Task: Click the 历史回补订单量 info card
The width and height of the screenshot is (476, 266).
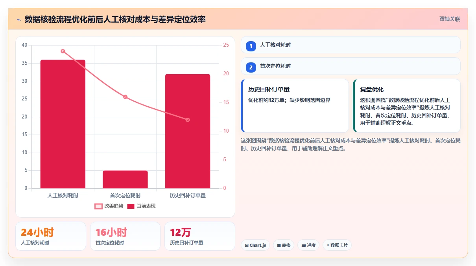Action: [295, 106]
